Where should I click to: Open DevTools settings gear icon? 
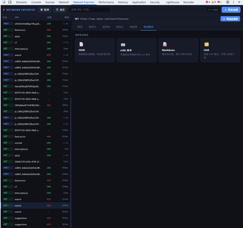[x=228, y=2]
